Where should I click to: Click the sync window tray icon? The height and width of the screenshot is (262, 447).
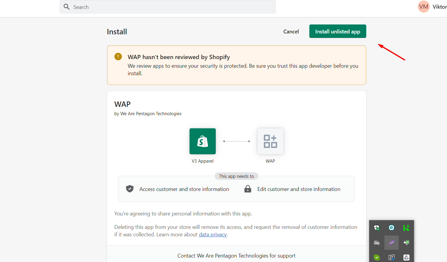pyautogui.click(x=392, y=257)
